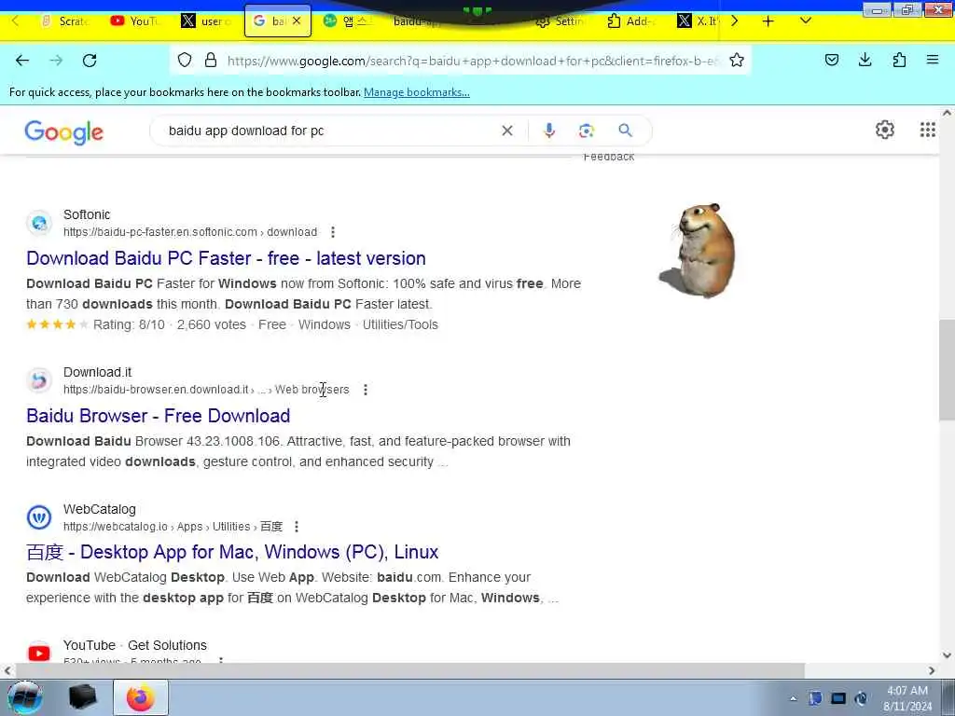Viewport: 955px width, 716px height.
Task: Open Google quick settings gear
Action: (x=885, y=130)
